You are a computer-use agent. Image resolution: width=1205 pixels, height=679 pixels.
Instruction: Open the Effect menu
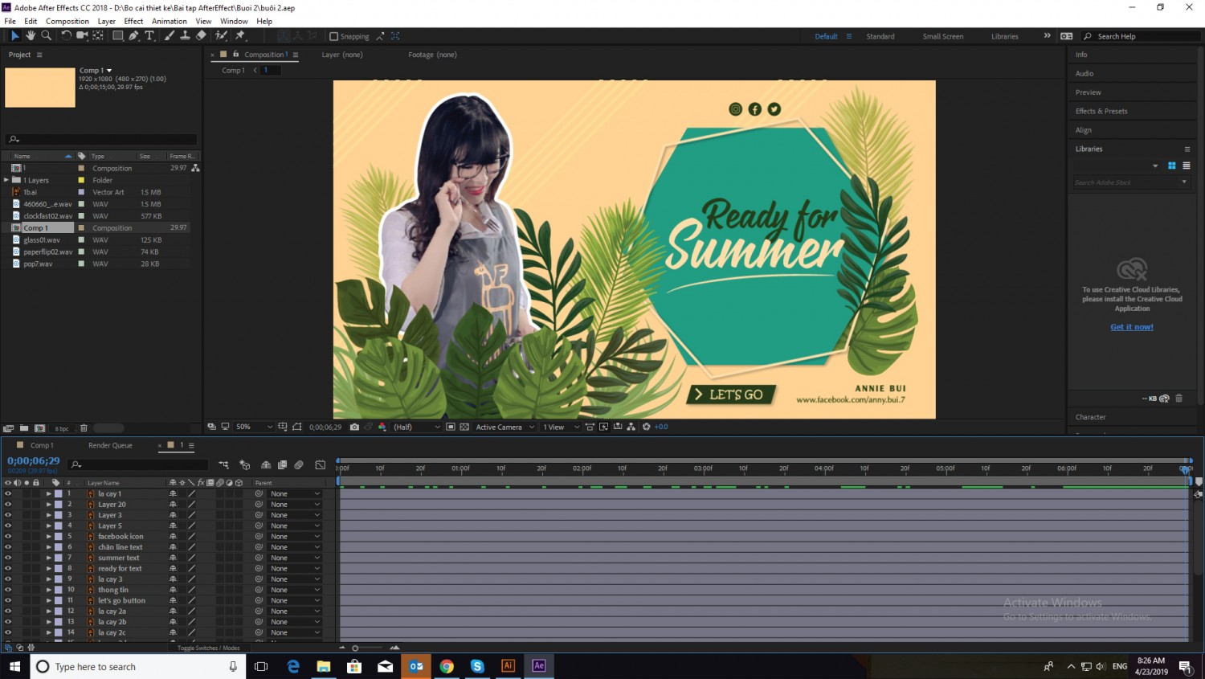[x=133, y=21]
